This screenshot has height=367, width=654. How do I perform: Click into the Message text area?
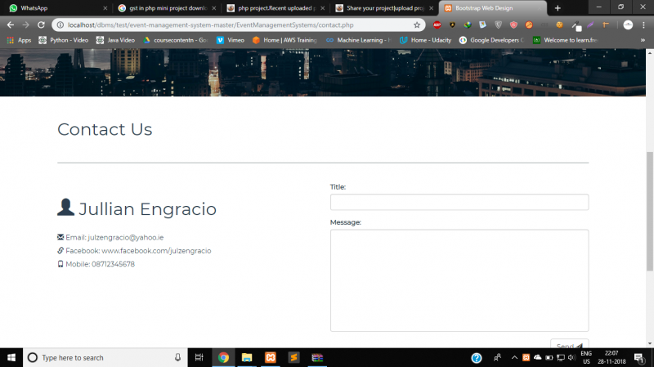459,280
